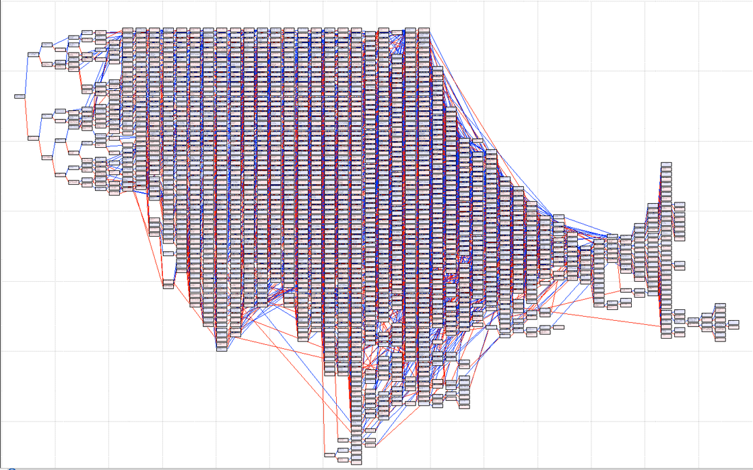The image size is (753, 470).
Task: Select the end node of the three-node chain below the descending slope
Action: (x=558, y=327)
